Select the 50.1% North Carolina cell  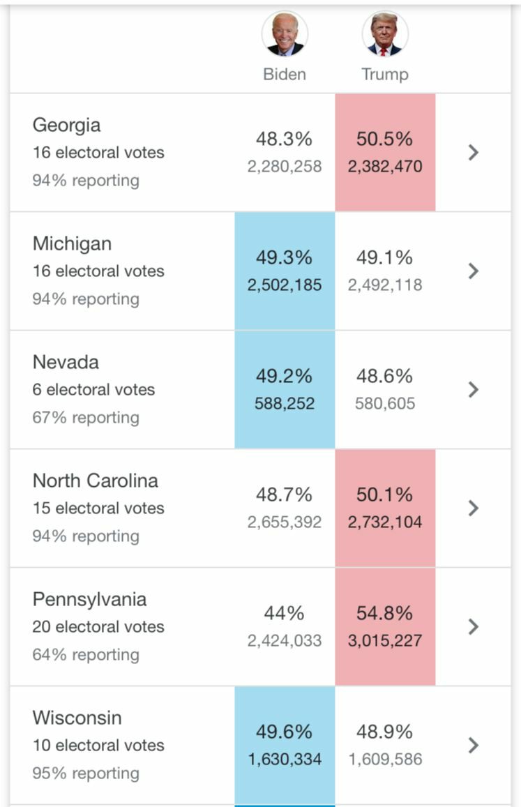coord(385,508)
